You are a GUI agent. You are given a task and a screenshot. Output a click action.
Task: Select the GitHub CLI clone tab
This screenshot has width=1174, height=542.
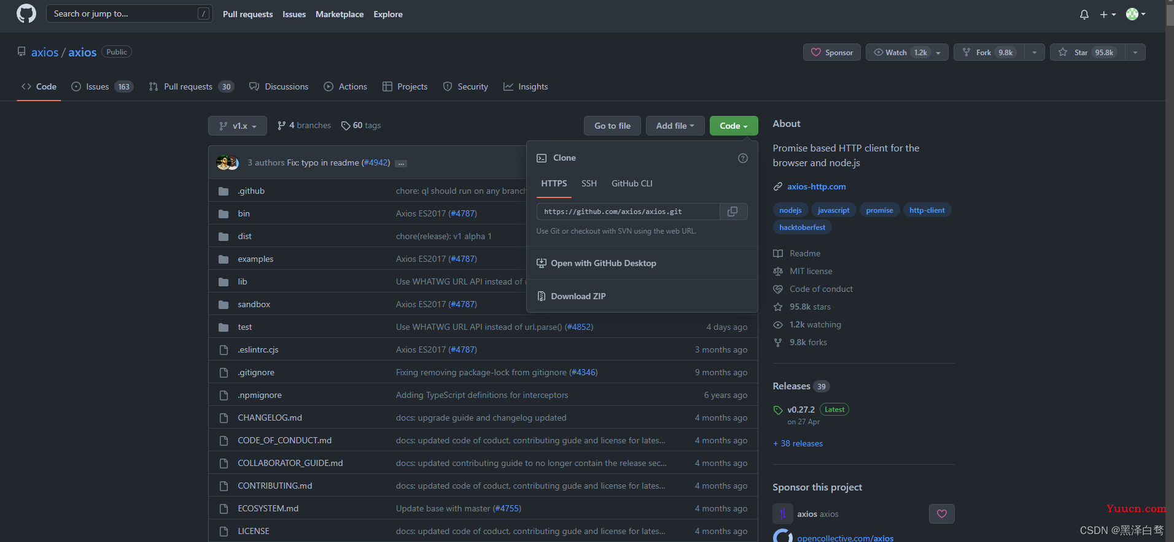(632, 184)
